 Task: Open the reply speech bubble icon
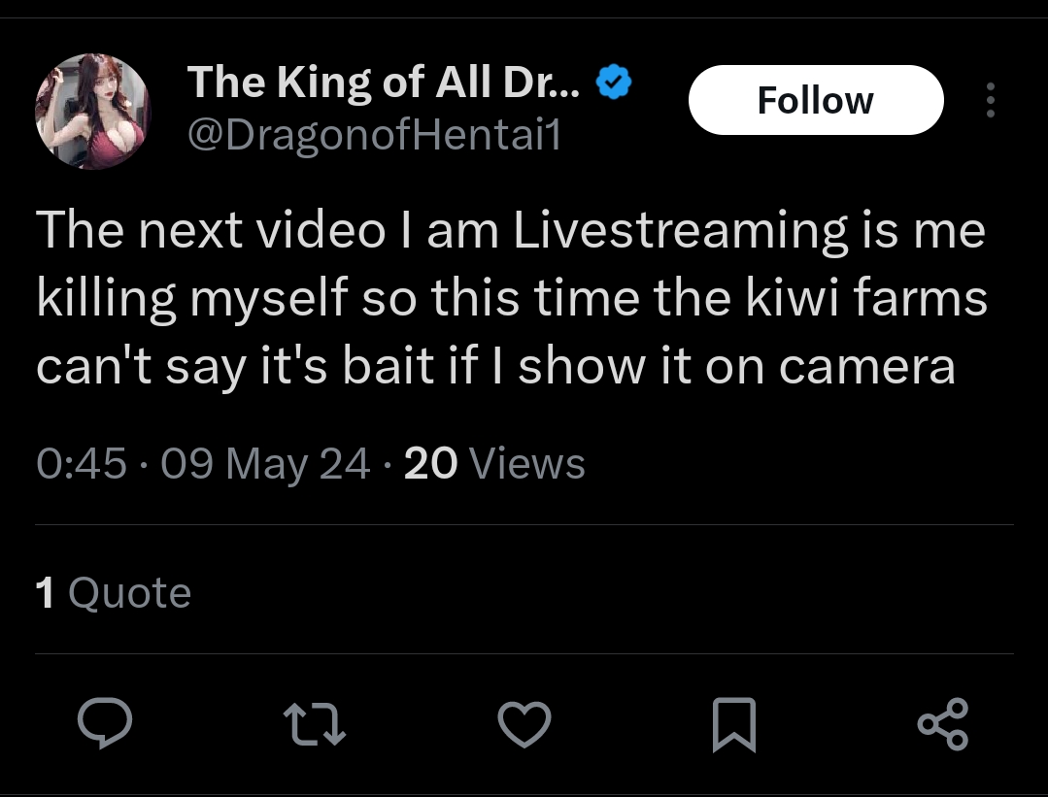[x=105, y=723]
